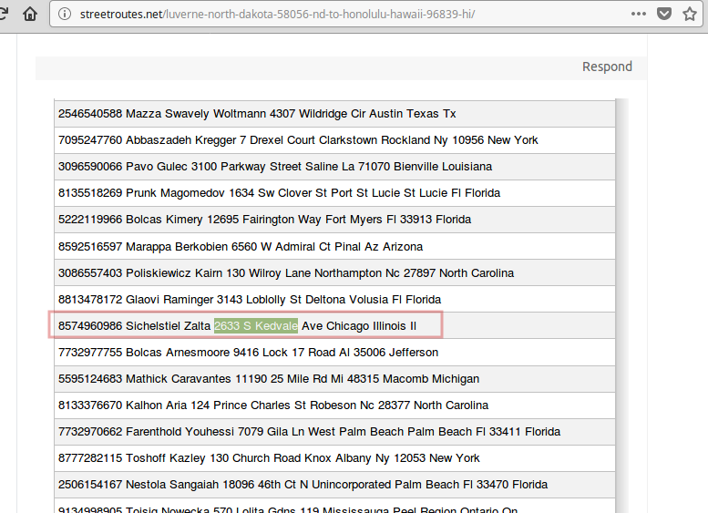Click highlighted text 2633 S Kedvale
The height and width of the screenshot is (513, 708).
point(256,325)
